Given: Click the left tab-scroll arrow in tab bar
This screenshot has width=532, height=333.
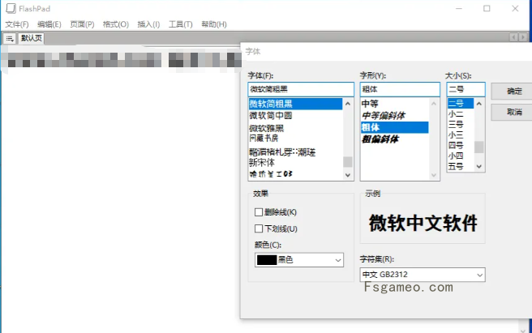Looking at the screenshot, I should coord(514,37).
